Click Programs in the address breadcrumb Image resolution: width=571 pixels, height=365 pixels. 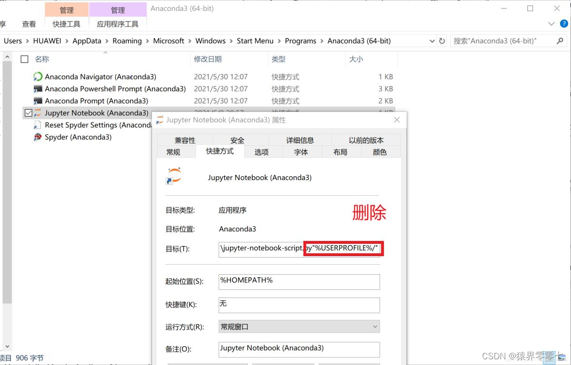tap(300, 41)
